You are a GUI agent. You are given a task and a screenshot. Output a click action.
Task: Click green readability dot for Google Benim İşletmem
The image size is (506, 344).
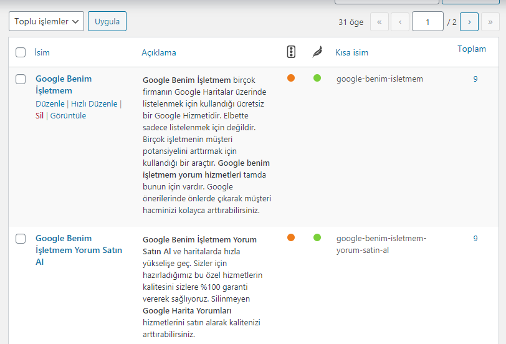point(317,79)
